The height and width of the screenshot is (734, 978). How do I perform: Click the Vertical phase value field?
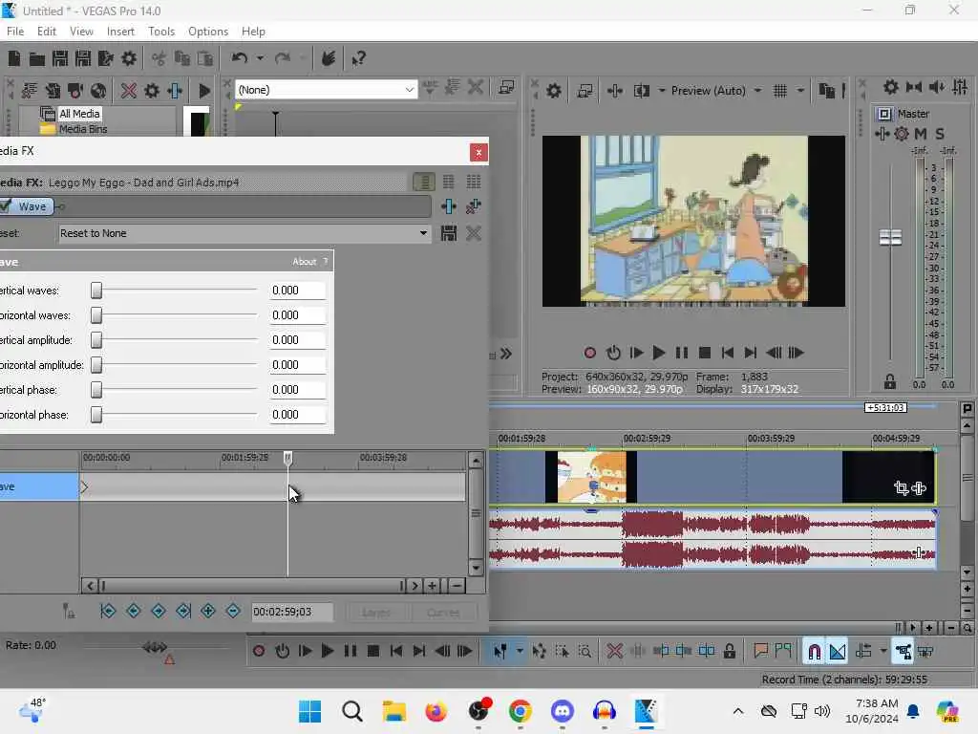click(x=298, y=390)
